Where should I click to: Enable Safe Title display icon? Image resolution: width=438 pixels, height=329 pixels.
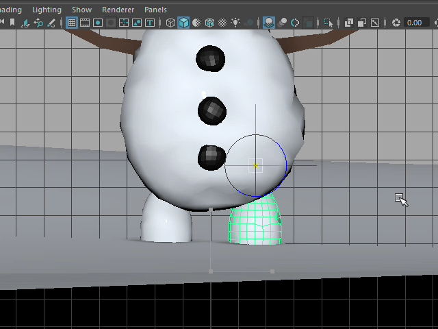[x=150, y=23]
